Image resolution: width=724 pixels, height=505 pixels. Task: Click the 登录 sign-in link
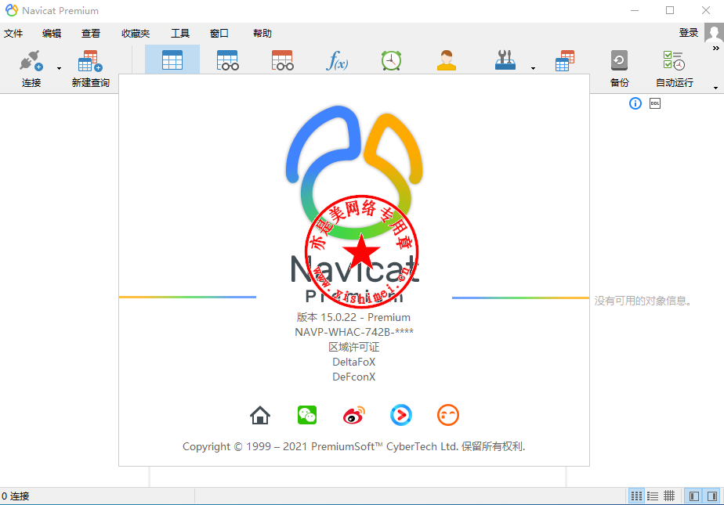(689, 33)
